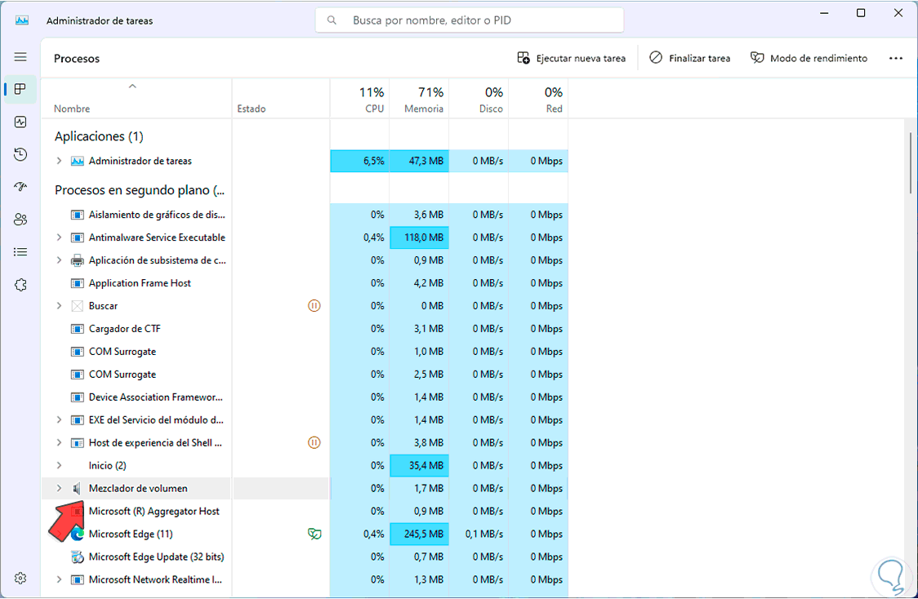The width and height of the screenshot is (918, 599).
Task: Click the 6,5% CPU cell
Action: [x=360, y=161]
